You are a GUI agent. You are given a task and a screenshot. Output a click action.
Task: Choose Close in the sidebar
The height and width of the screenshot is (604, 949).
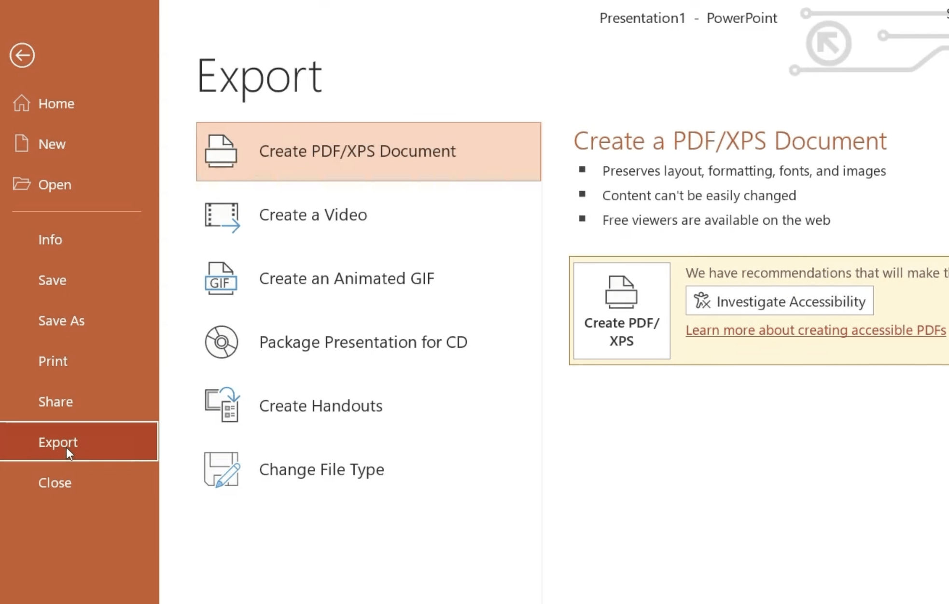(55, 482)
